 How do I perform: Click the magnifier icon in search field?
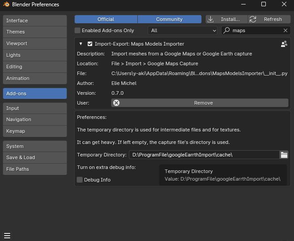[226, 30]
